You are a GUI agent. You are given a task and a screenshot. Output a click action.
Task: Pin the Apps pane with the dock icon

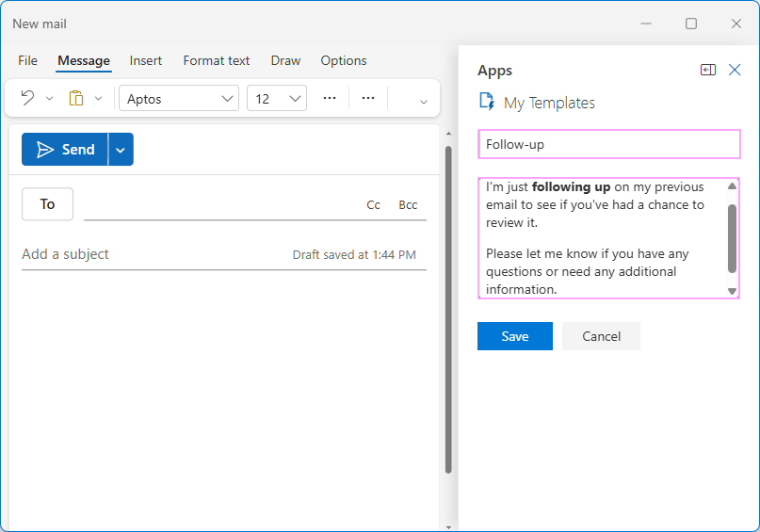708,70
